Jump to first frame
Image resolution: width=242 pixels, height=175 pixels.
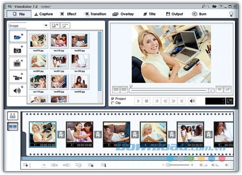[157, 101]
